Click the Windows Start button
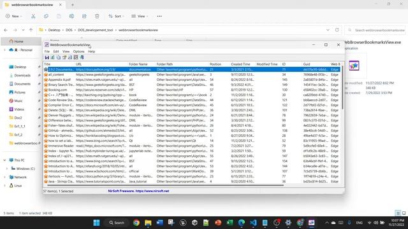Image resolution: width=408 pixels, height=229 pixels. (96, 223)
